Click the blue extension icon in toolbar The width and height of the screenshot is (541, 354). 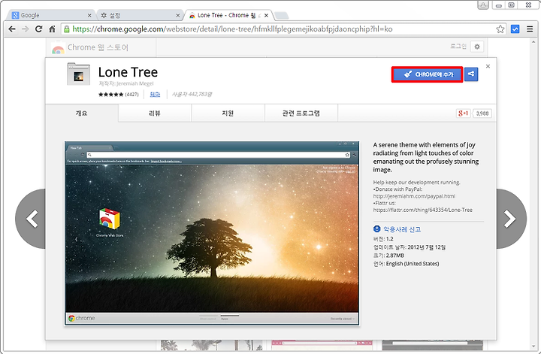(x=515, y=29)
